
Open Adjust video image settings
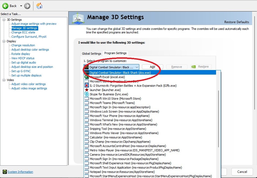(x=29, y=88)
